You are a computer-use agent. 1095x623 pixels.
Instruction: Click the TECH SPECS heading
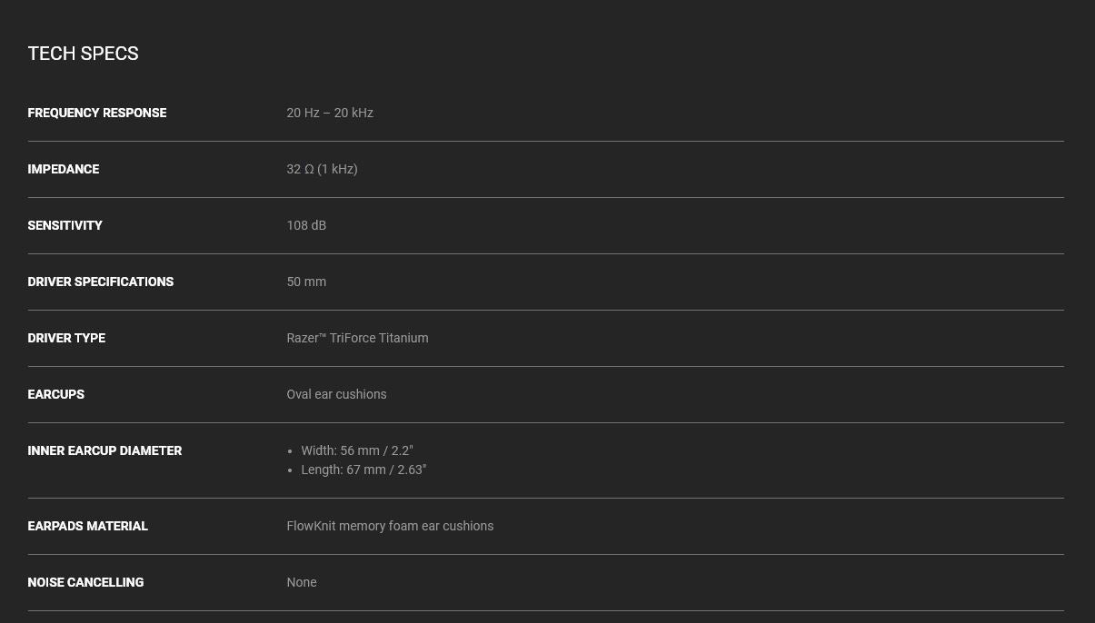coord(83,54)
